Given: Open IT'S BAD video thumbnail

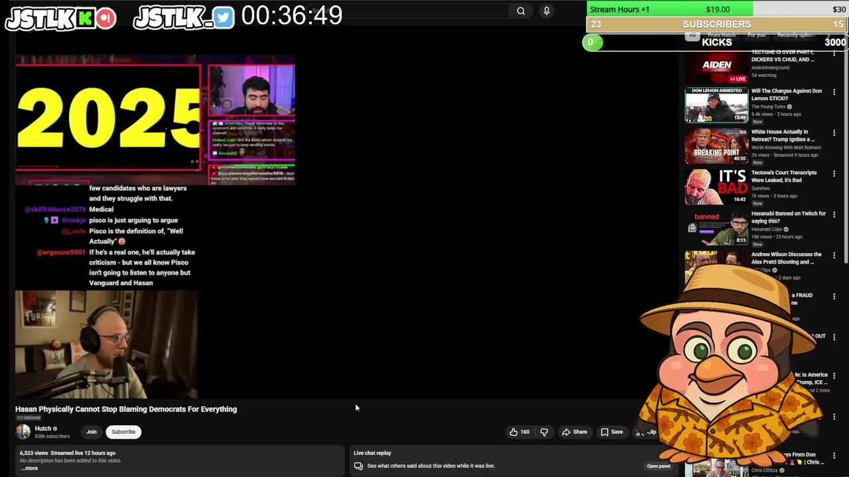Looking at the screenshot, I should point(716,187).
